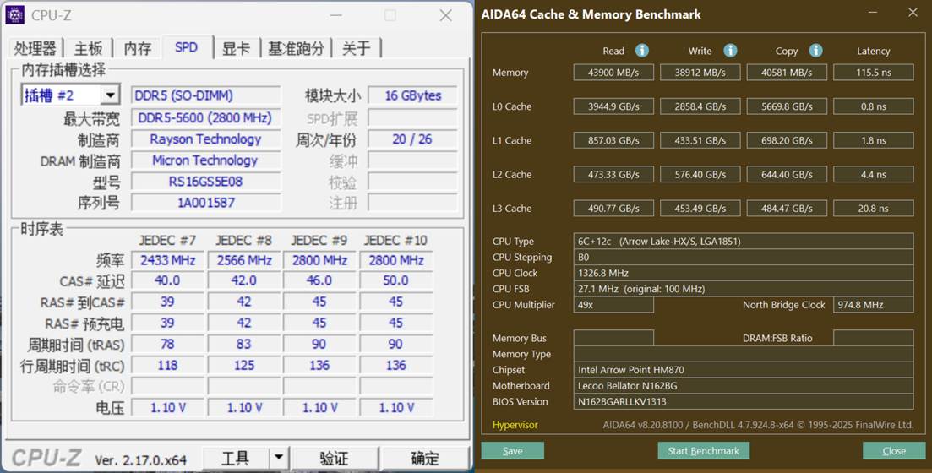The height and width of the screenshot is (473, 932).
Task: Click the CPU Clock value 1326.8 MHz
Action: point(744,274)
